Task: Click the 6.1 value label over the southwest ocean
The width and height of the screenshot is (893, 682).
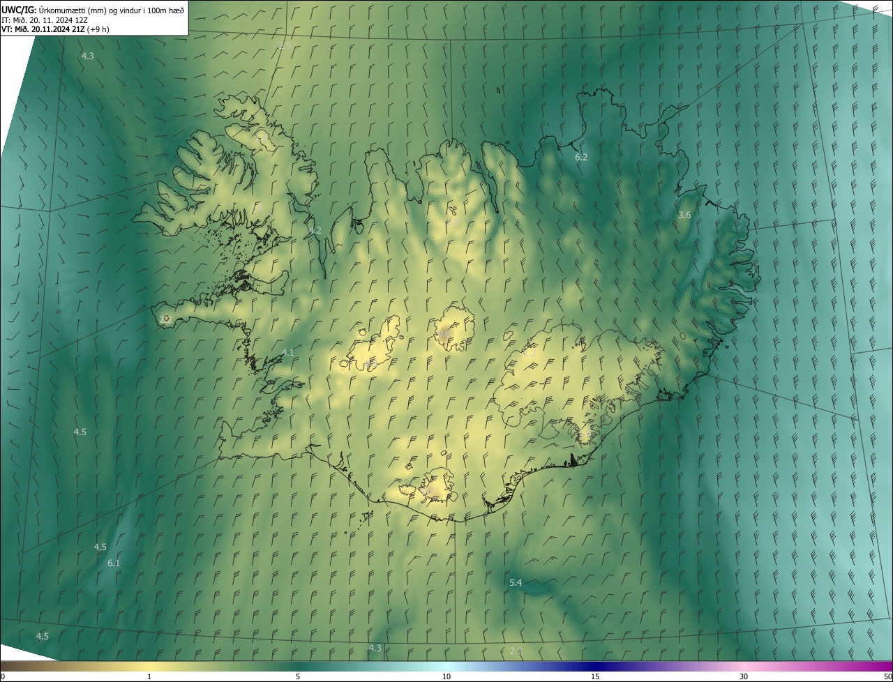Action: tap(114, 563)
